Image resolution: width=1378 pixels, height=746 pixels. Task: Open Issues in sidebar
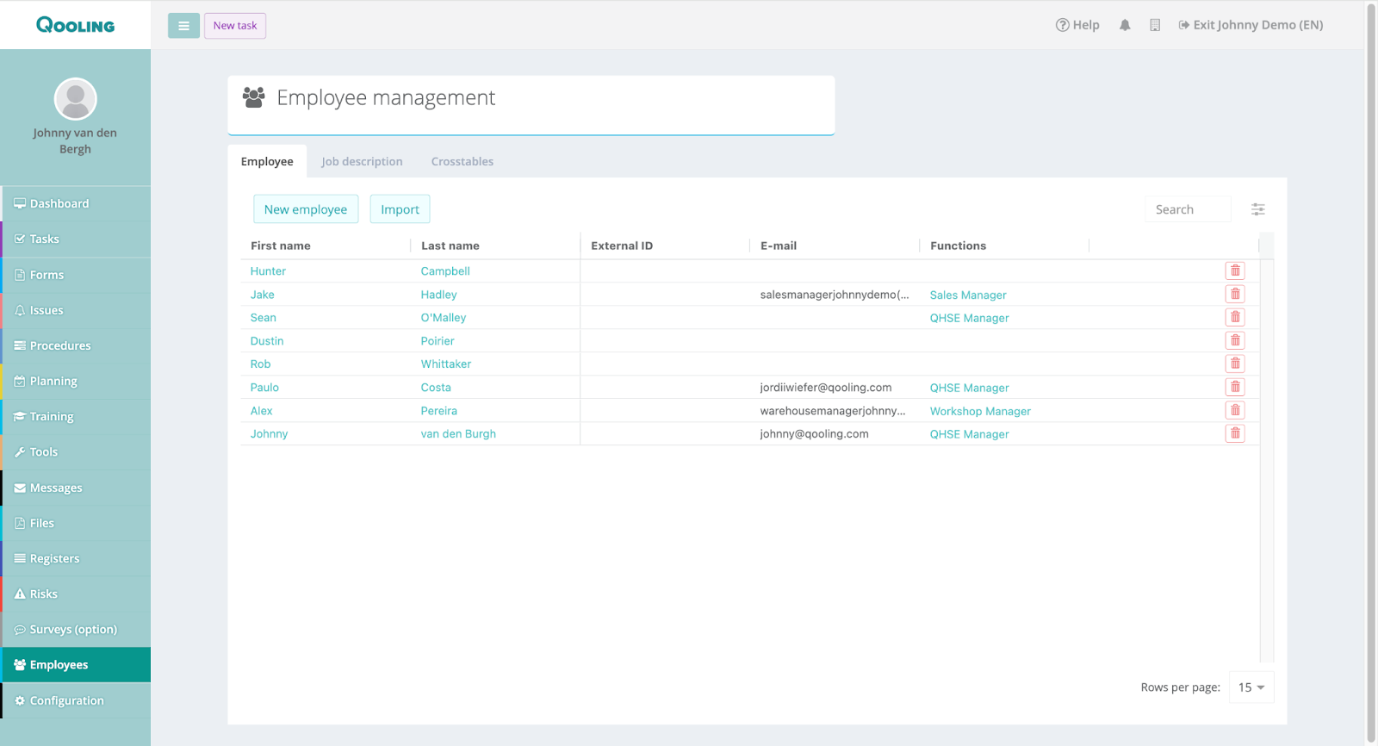pos(76,310)
